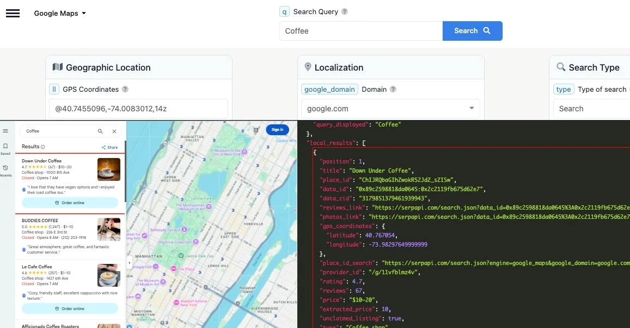The height and width of the screenshot is (328, 630).
Task: Open BUDDIES COFFEE listing
Action: [x=40, y=220]
